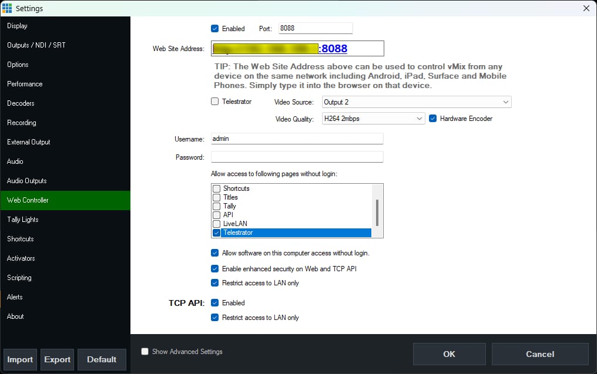
Task: Check Shortcuts in the no-login pages list
Action: 217,188
